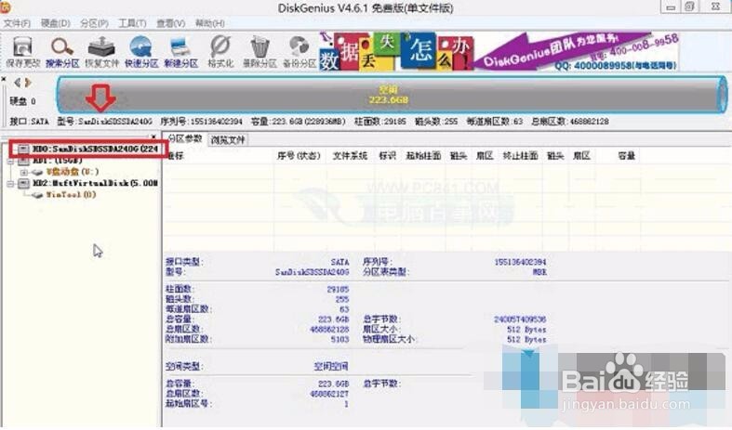Open the 硬盘(D) menu
This screenshot has height=430, width=732.
(x=55, y=23)
